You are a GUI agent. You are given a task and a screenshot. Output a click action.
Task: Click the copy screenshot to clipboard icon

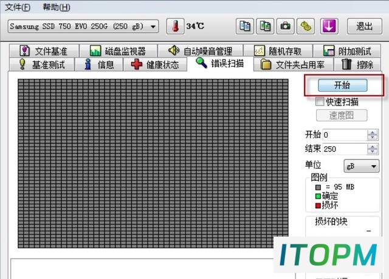(x=265, y=26)
